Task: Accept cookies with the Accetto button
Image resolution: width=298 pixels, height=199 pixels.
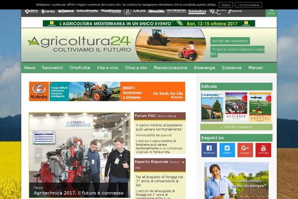Action: click(x=226, y=5)
